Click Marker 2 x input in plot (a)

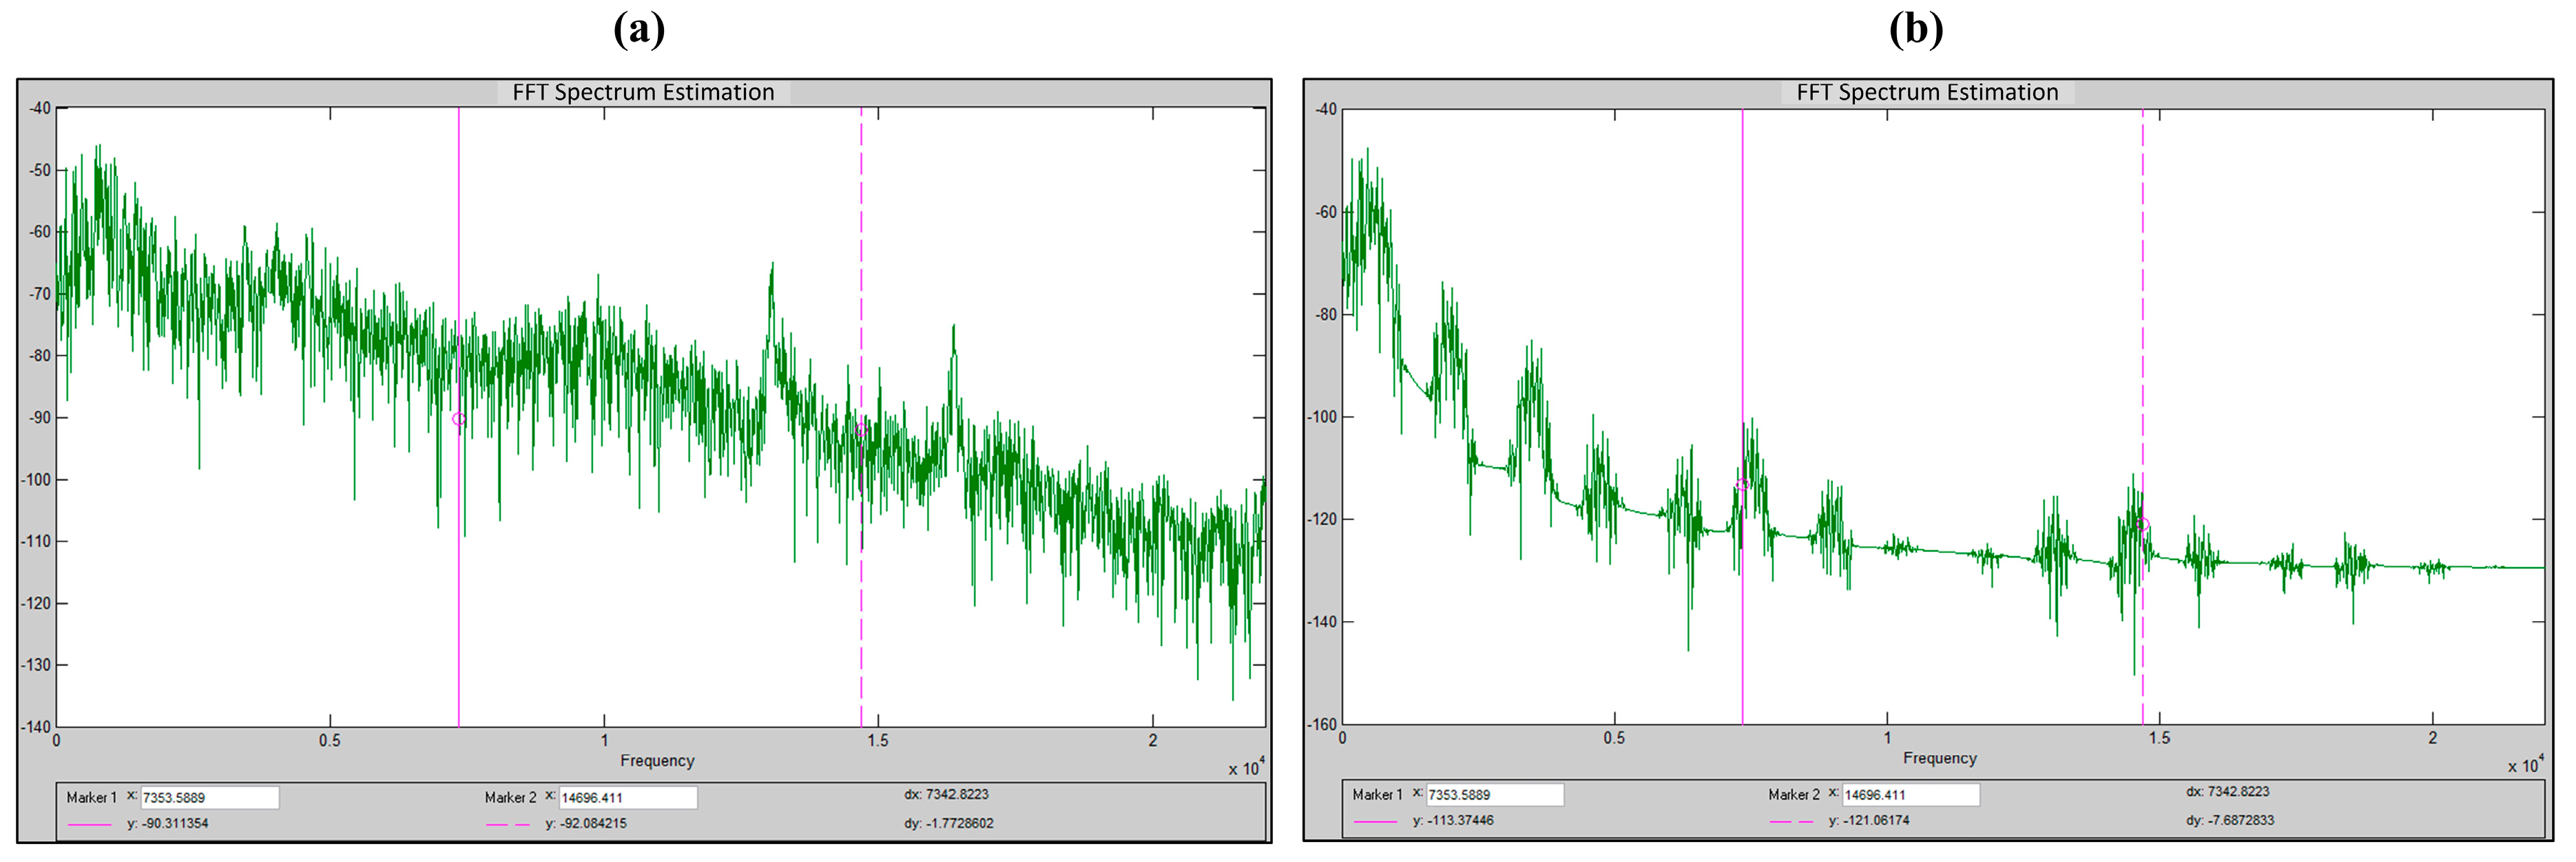(x=627, y=797)
